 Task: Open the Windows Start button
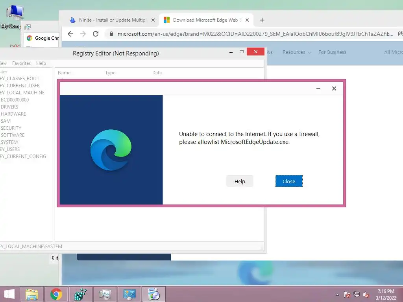click(x=9, y=294)
